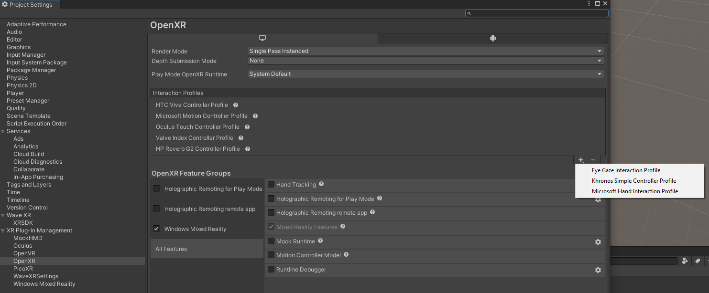Open Windows Mixed Reality settings in sidebar

click(44, 284)
